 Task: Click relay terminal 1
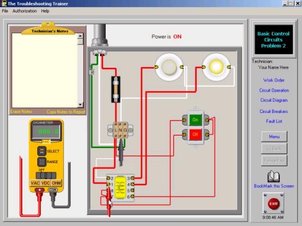point(108,184)
